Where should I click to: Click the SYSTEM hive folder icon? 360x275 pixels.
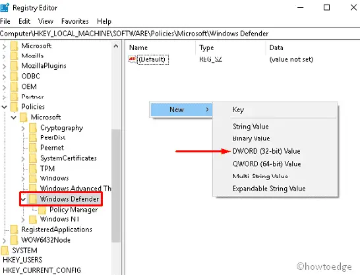[x=5, y=251]
